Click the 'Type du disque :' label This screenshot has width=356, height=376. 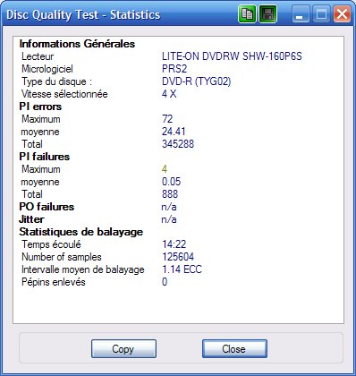(56, 81)
